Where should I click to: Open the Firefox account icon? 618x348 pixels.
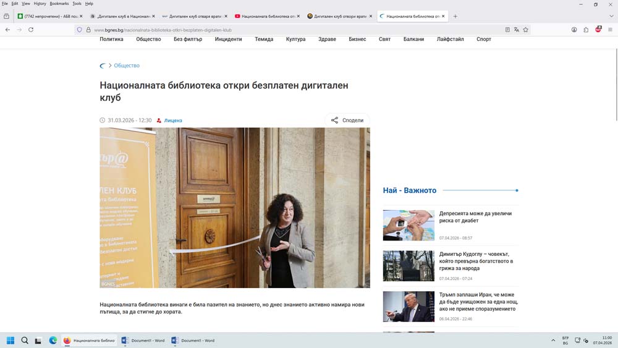point(574,30)
